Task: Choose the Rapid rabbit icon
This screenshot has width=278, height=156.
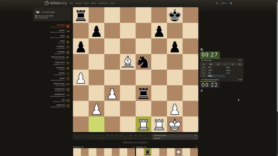Action: tap(68, 42)
